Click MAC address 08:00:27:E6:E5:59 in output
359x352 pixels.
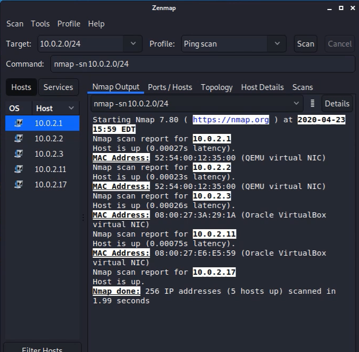[195, 253]
